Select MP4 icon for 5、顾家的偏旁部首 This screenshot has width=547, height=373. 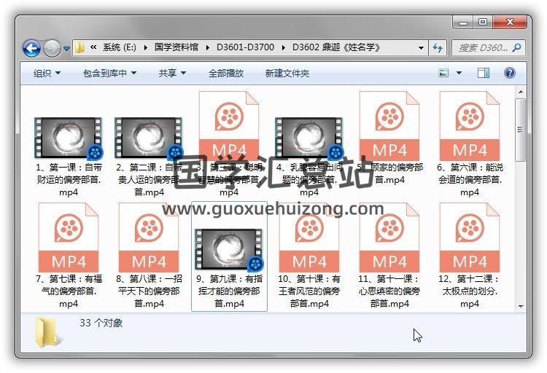[x=389, y=126]
